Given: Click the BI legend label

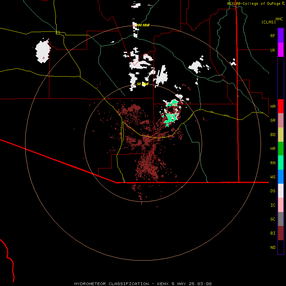Looking at the screenshot, I should [273, 233].
